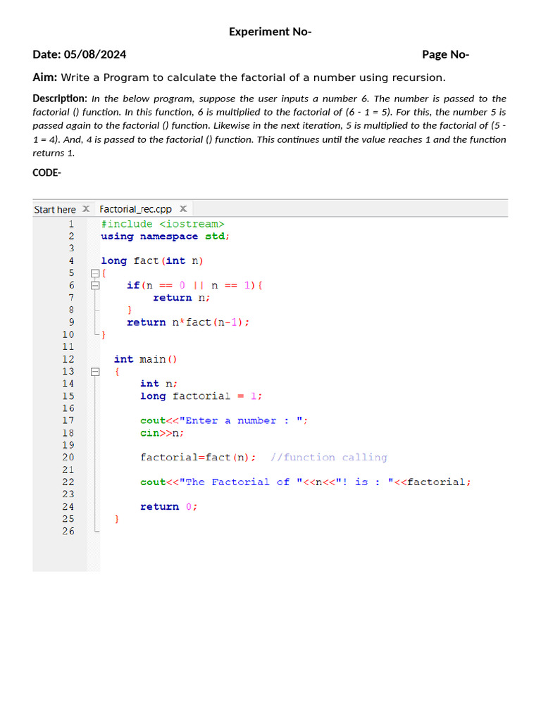Image resolution: width=541 pixels, height=721 pixels.
Task: Click line number 3 in the gutter
Action: point(71,249)
